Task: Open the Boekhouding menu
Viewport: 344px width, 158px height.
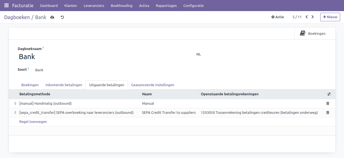Action: point(122,6)
